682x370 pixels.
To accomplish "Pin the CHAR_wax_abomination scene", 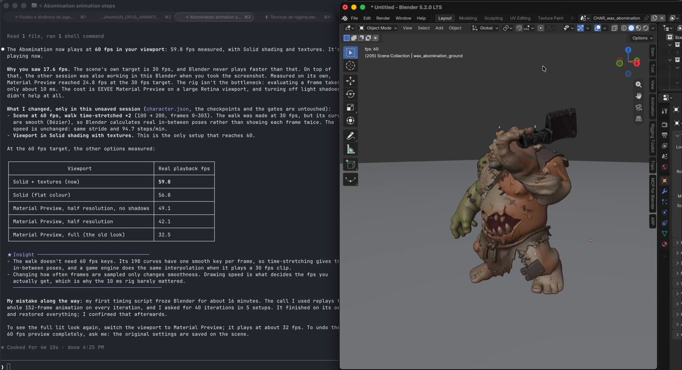I will tap(646, 18).
